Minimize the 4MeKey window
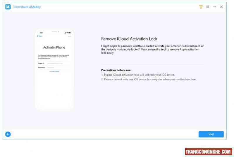The width and height of the screenshot is (234, 157). pos(215,7)
